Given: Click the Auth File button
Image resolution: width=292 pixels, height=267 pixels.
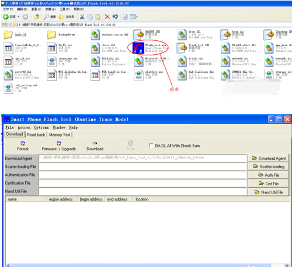Looking at the screenshot, I should (x=268, y=175).
